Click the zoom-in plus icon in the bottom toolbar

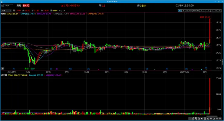coord(220,119)
